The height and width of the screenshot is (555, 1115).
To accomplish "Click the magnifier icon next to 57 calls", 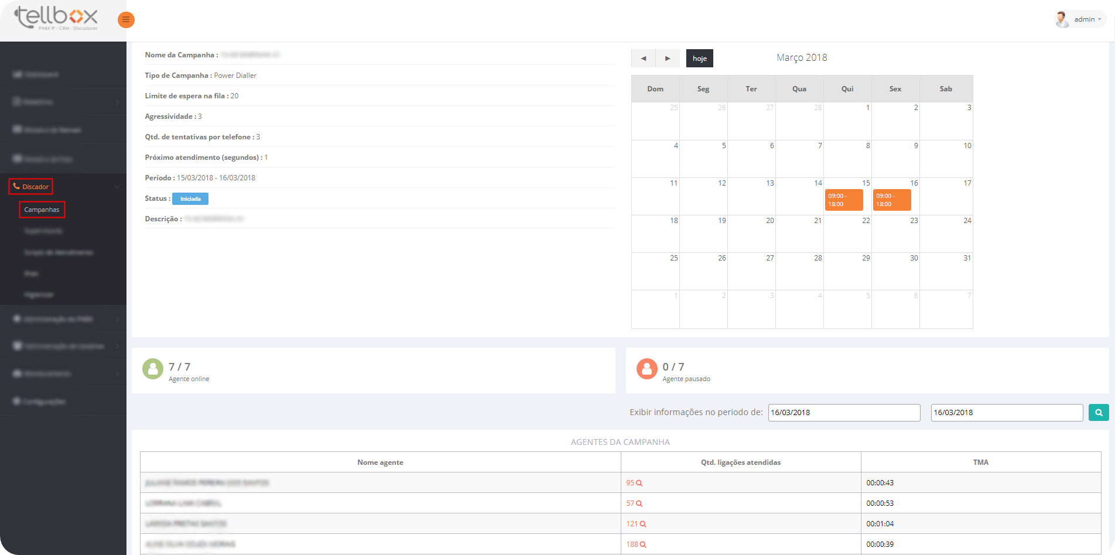I will (x=639, y=504).
